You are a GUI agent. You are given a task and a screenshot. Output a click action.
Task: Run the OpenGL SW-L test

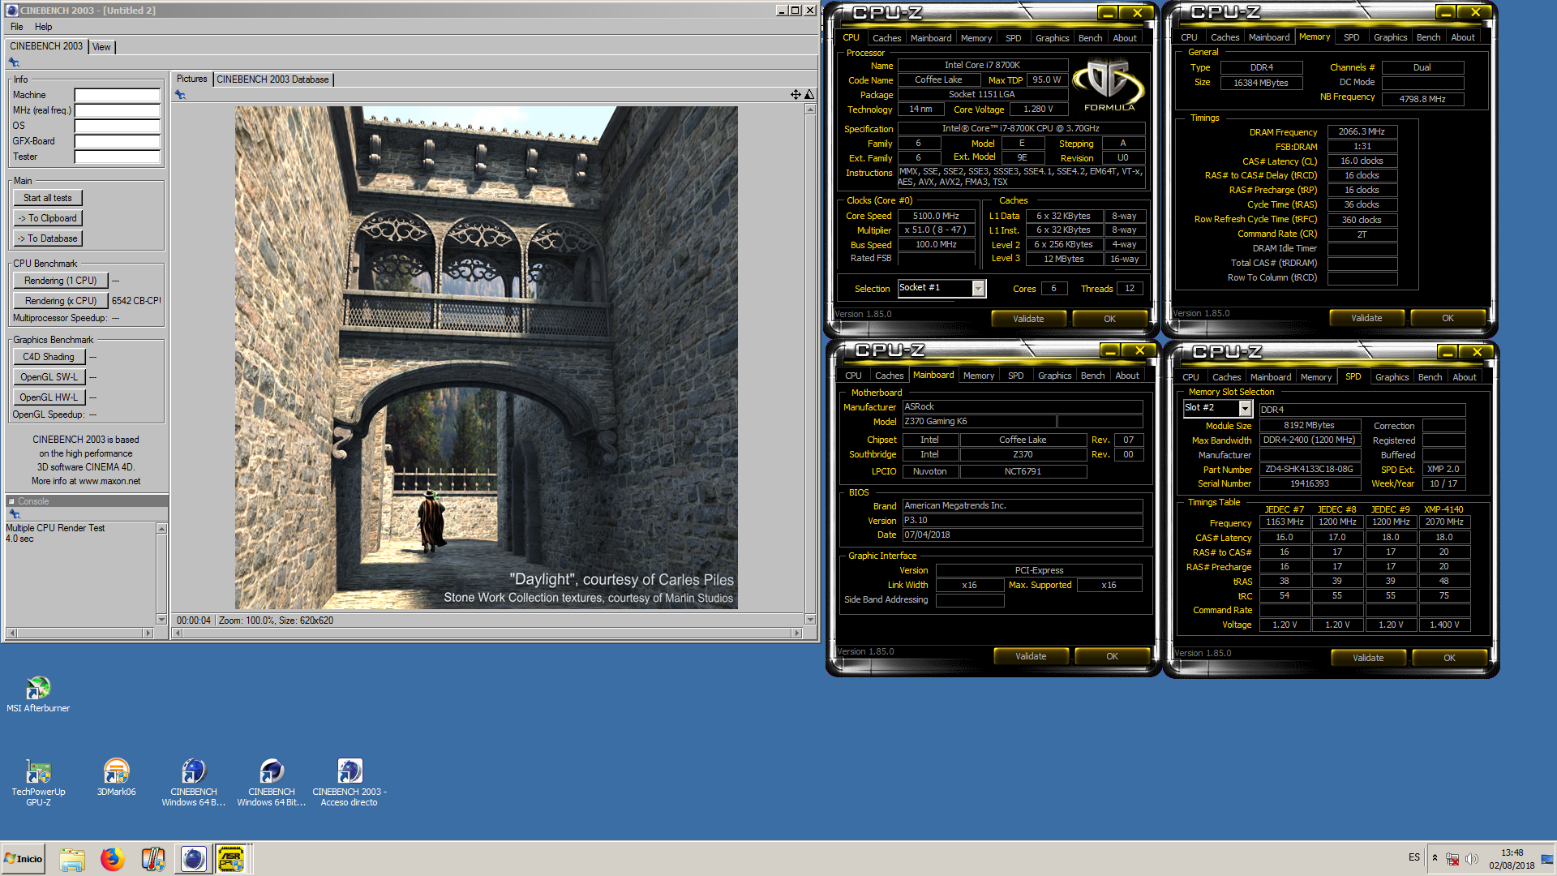tap(49, 377)
